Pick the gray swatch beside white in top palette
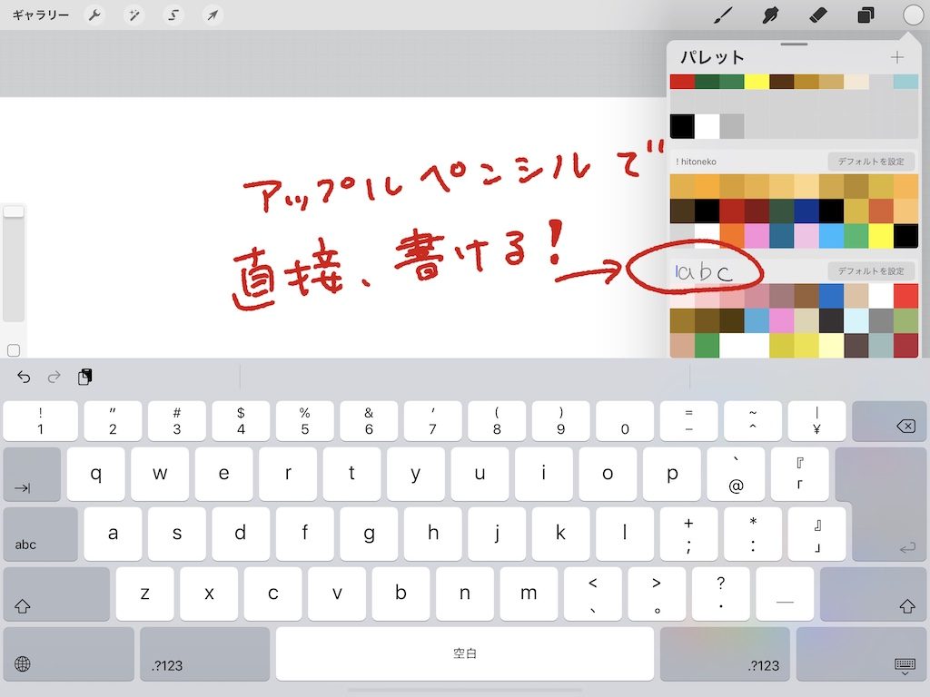Screen dimensions: 930x697 point(732,126)
